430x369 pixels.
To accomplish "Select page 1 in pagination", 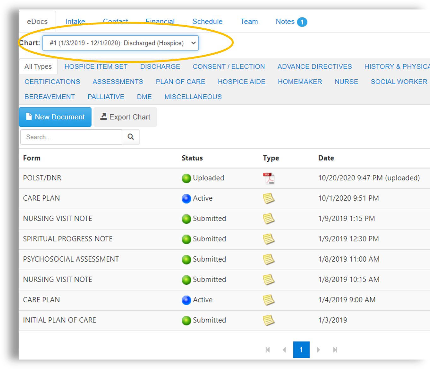I will pos(301,350).
